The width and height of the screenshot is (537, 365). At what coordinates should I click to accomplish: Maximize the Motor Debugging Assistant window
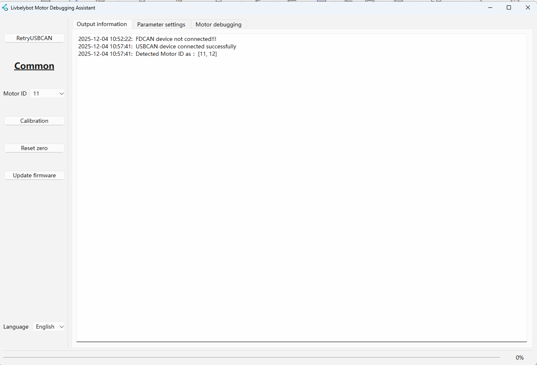(509, 7)
